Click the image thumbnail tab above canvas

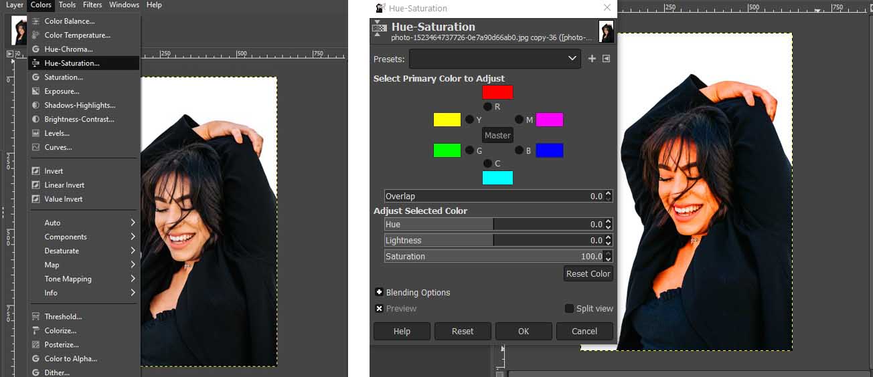pos(19,31)
